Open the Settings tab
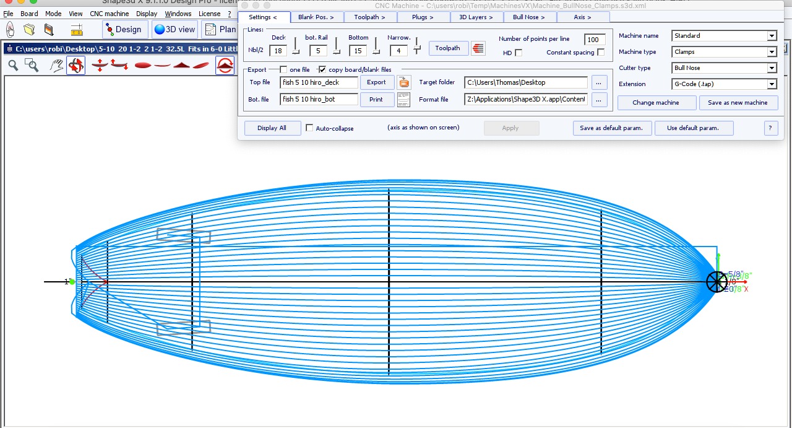The image size is (792, 428). tap(264, 17)
